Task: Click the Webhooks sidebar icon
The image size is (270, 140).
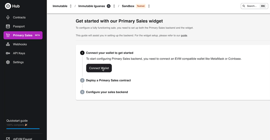Action: click(8, 44)
